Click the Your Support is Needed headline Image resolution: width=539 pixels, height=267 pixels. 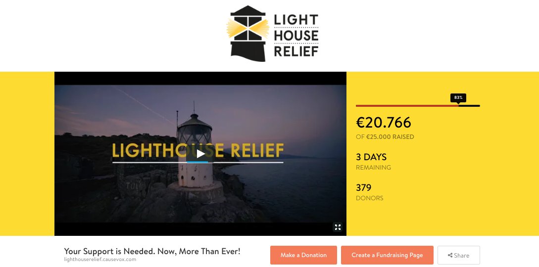152,251
